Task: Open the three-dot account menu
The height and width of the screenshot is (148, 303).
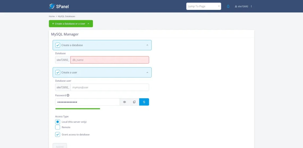Action: 251,6
